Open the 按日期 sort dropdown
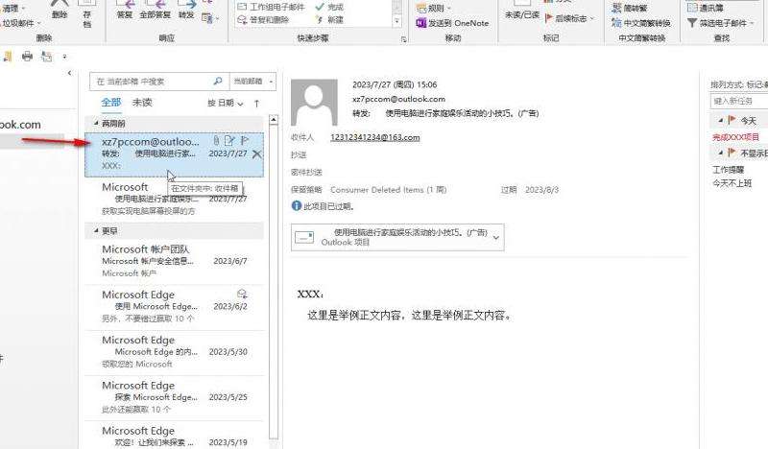This screenshot has height=449, width=768. (x=225, y=103)
